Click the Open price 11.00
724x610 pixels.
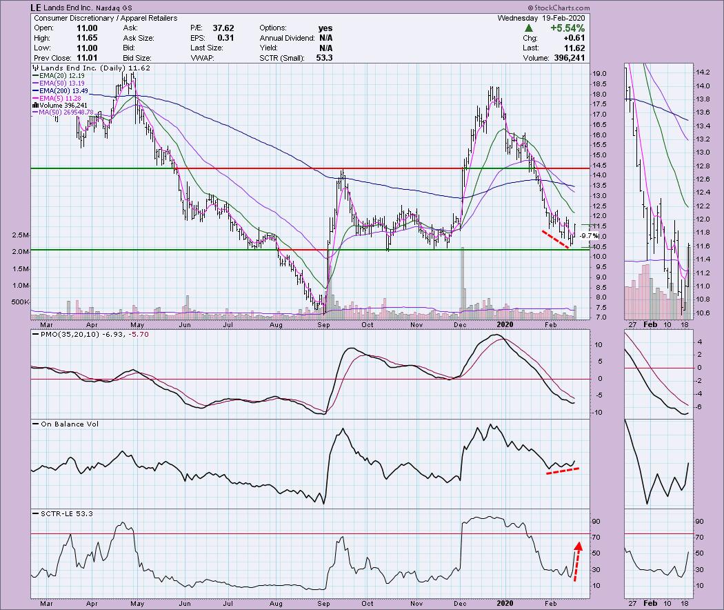pyautogui.click(x=87, y=28)
